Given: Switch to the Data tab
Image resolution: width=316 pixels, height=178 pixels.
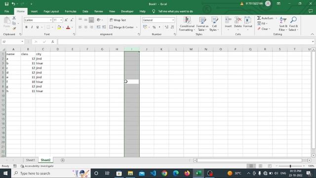Looking at the screenshot, I should (x=85, y=11).
